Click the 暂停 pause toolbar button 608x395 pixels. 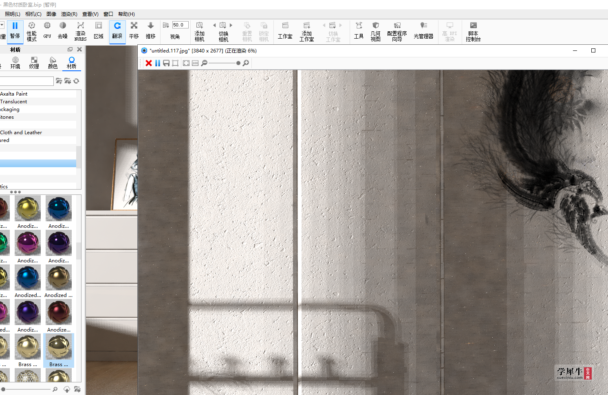[15, 31]
